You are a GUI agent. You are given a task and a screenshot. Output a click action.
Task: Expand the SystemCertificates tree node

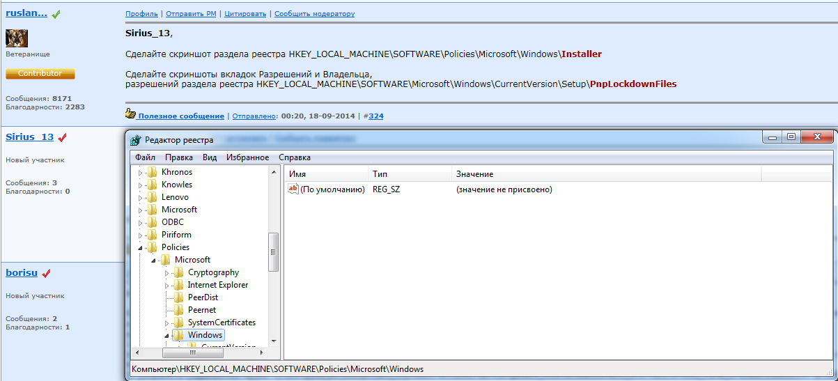pos(166,323)
